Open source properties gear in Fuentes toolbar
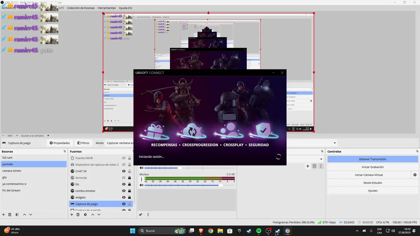 (x=85, y=215)
